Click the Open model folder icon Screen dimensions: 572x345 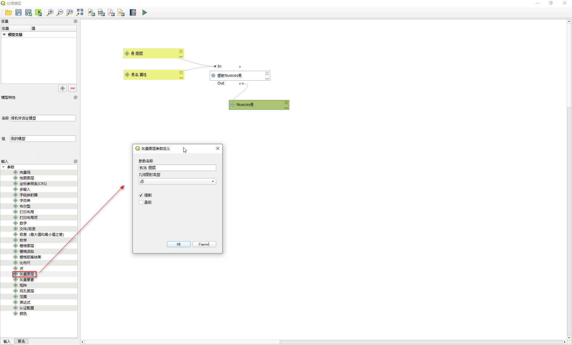8,12
